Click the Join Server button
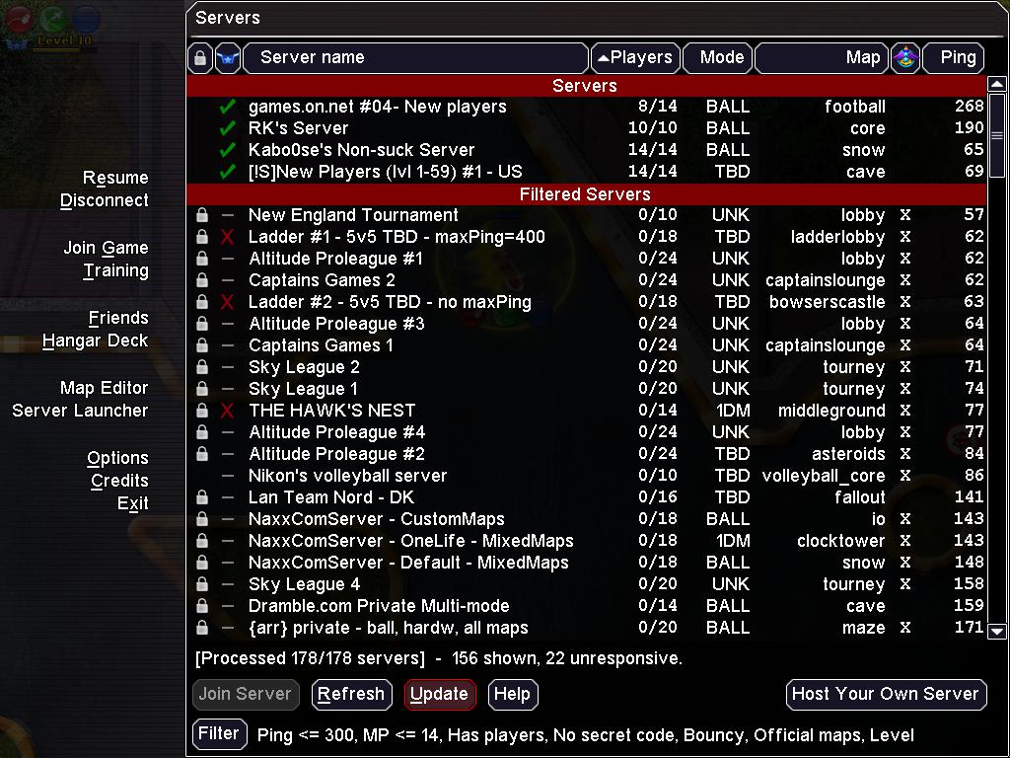This screenshot has height=758, width=1010. (x=246, y=694)
